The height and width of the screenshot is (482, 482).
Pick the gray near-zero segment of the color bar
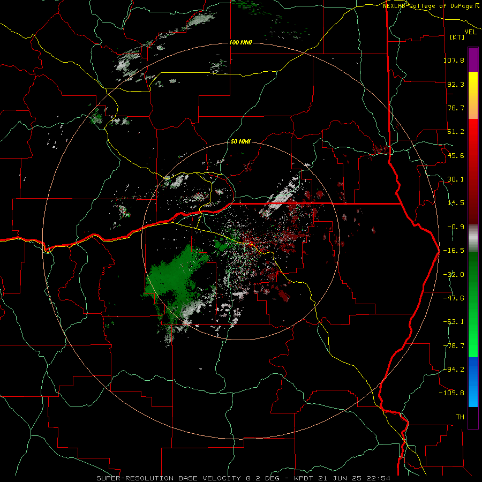coord(473,238)
